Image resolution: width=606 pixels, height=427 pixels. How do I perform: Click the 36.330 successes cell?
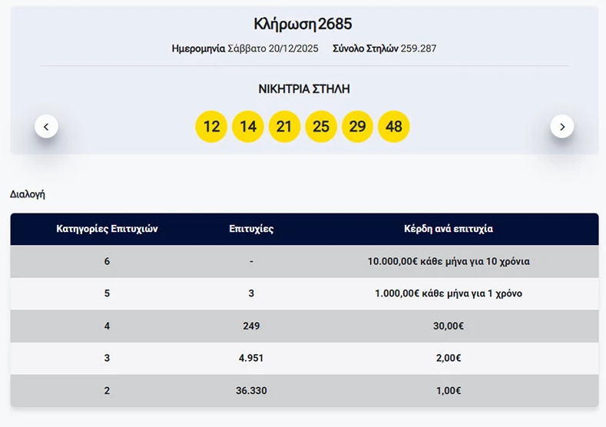click(x=251, y=390)
